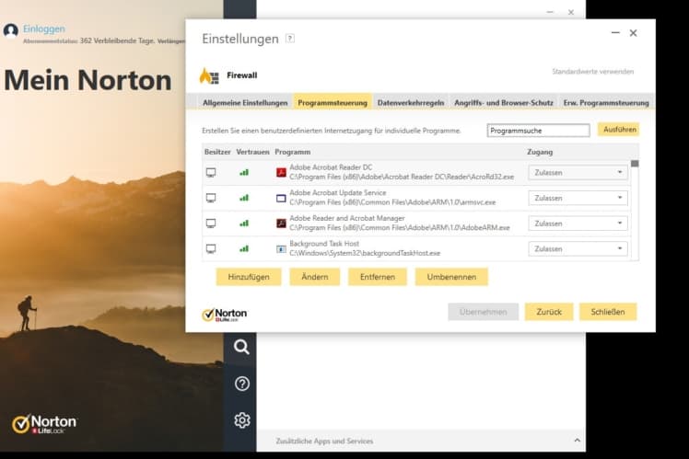Click the Entfernen button

point(378,277)
